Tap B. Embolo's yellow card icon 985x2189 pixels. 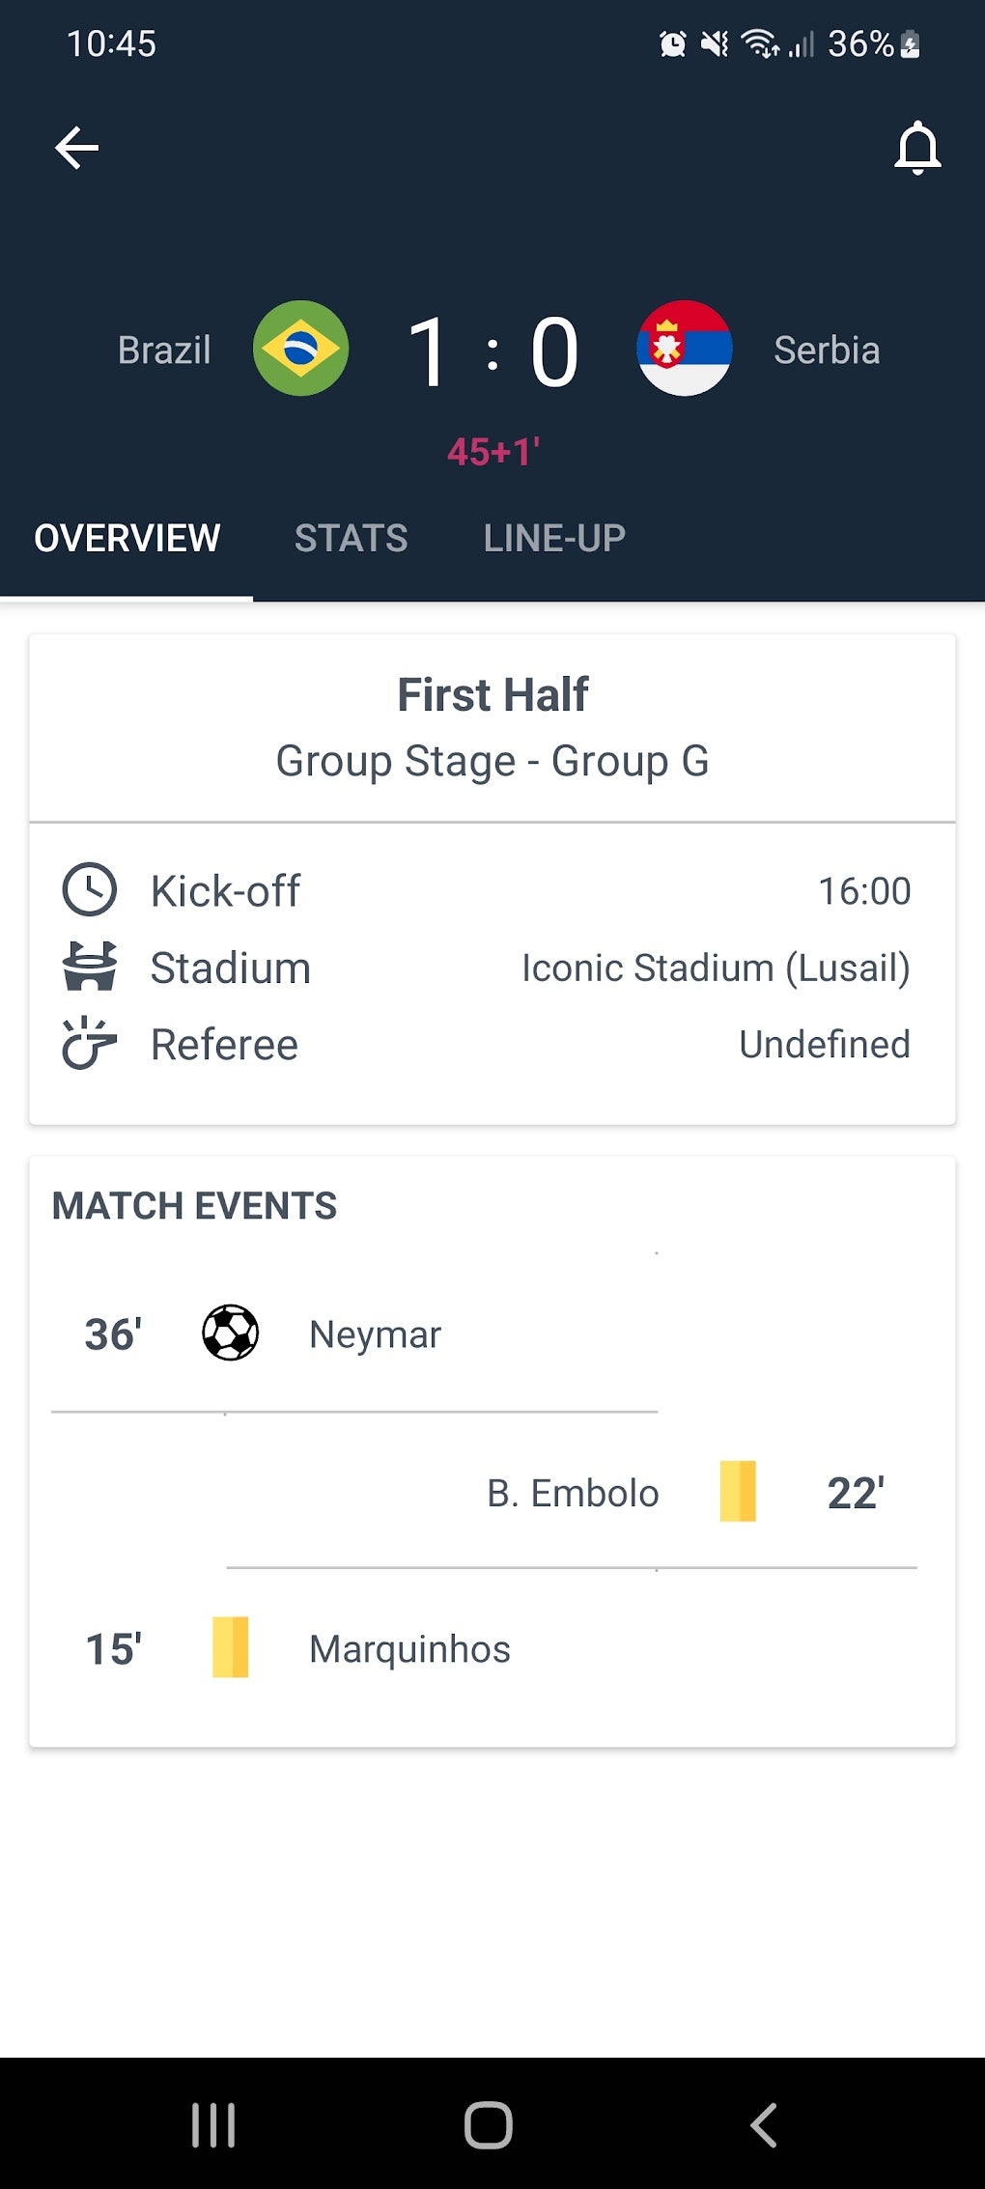click(x=738, y=1492)
